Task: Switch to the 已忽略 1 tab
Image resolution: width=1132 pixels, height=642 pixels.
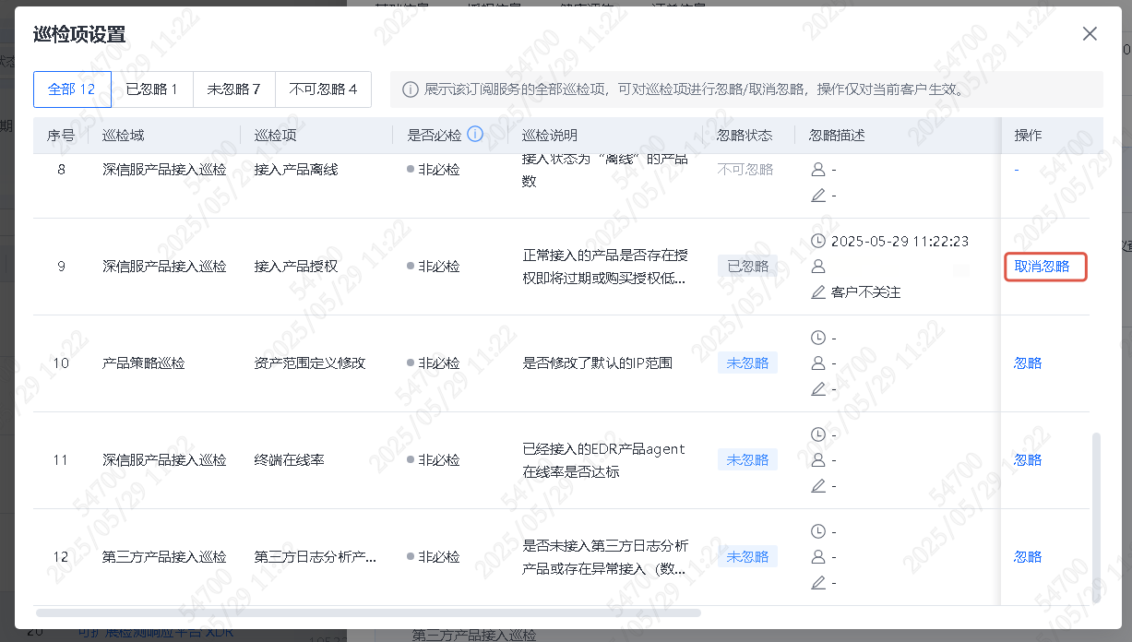Action: coord(151,89)
